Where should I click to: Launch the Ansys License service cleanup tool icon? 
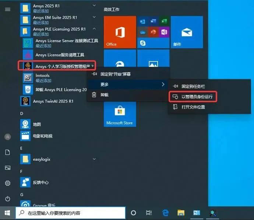tap(28, 55)
